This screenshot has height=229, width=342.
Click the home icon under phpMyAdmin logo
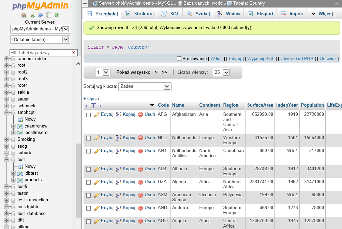[24, 15]
